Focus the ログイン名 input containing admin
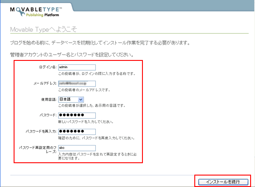Image resolution: width=255 pixels, height=187 pixels. point(77,67)
